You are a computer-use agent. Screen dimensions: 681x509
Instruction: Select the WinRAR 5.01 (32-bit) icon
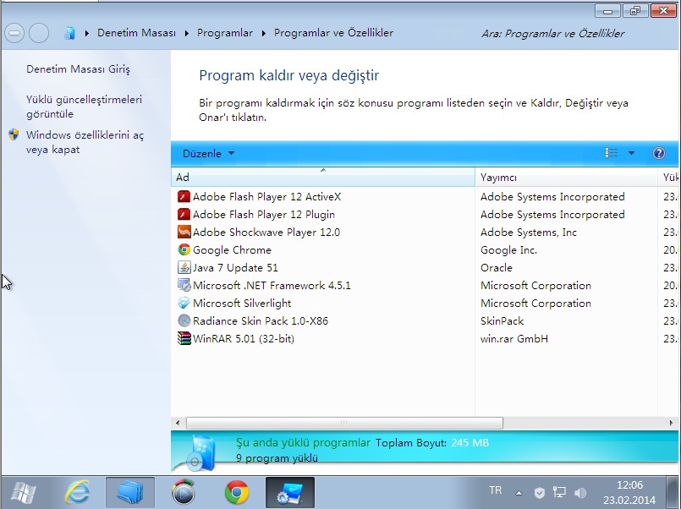coord(184,339)
